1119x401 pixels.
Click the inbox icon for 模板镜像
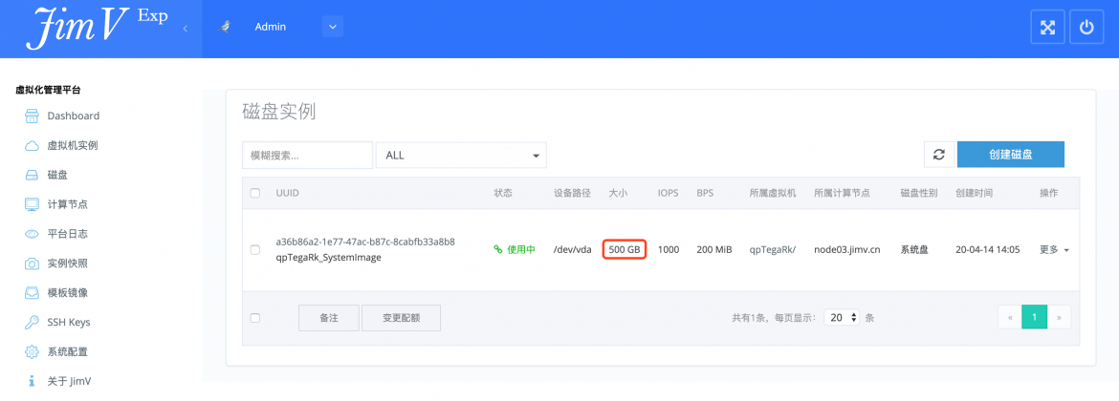(32, 293)
